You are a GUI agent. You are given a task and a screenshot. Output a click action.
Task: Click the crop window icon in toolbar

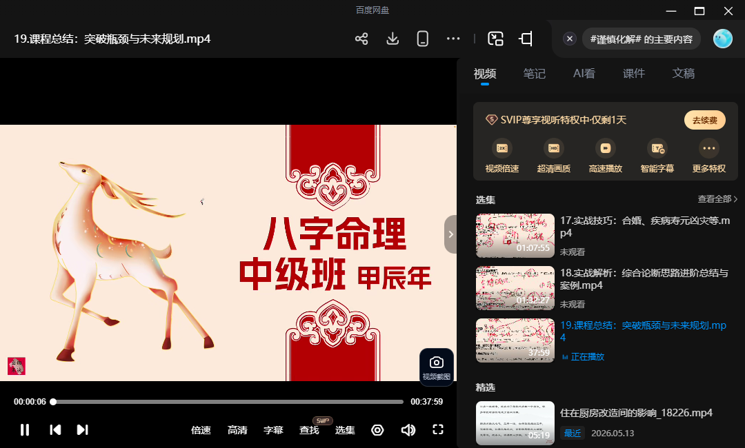526,39
